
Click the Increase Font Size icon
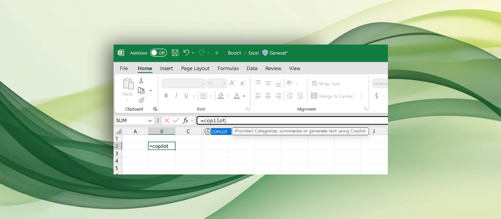pos(233,83)
